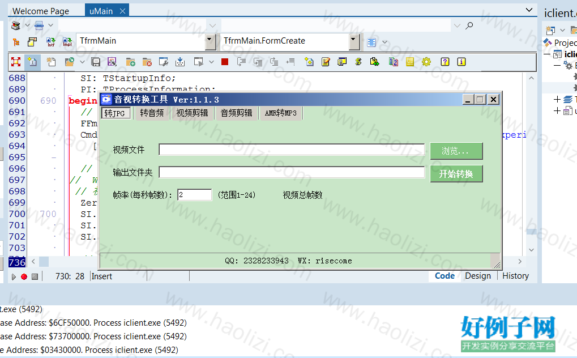
Task: Click the folder with green plus icon
Action: 130,62
